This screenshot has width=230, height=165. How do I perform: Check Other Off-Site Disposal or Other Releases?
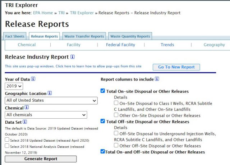(x=116, y=146)
